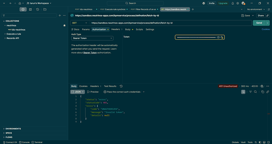This screenshot has width=272, height=144.
Task: Collapse the neutrinos collection
Action: [x=5, y=26]
